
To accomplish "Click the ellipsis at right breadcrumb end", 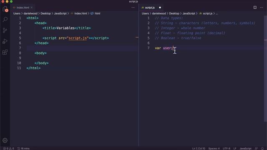I will [217, 14].
